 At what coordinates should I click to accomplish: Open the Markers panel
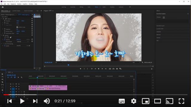pyautogui.click(x=158, y=35)
